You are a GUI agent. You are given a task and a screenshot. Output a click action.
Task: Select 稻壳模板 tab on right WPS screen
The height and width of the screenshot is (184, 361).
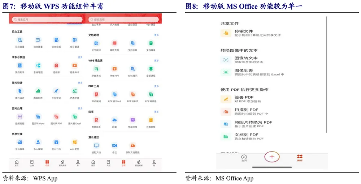coord(139,163)
